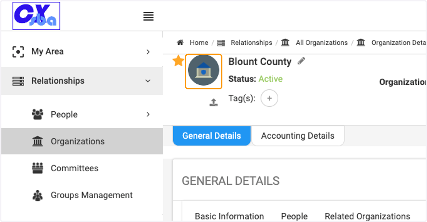Click the Active status text
Viewport: 427px width, 222px height.
click(x=270, y=79)
